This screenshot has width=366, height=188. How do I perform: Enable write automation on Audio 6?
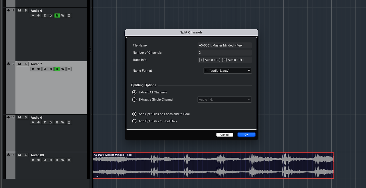point(63,15)
